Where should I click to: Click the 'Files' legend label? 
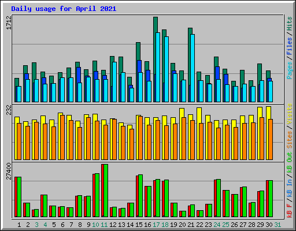[x=290, y=46]
